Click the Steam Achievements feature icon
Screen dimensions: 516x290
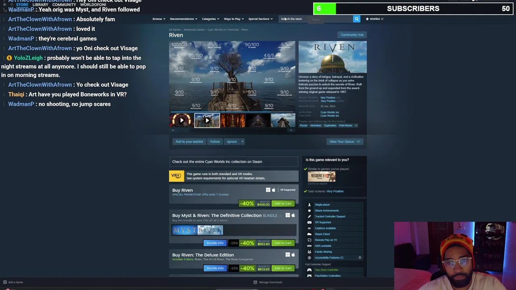(x=309, y=211)
